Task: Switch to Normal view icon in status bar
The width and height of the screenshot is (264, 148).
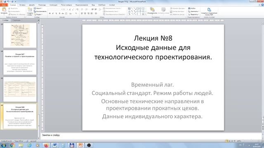Action: [226, 141]
